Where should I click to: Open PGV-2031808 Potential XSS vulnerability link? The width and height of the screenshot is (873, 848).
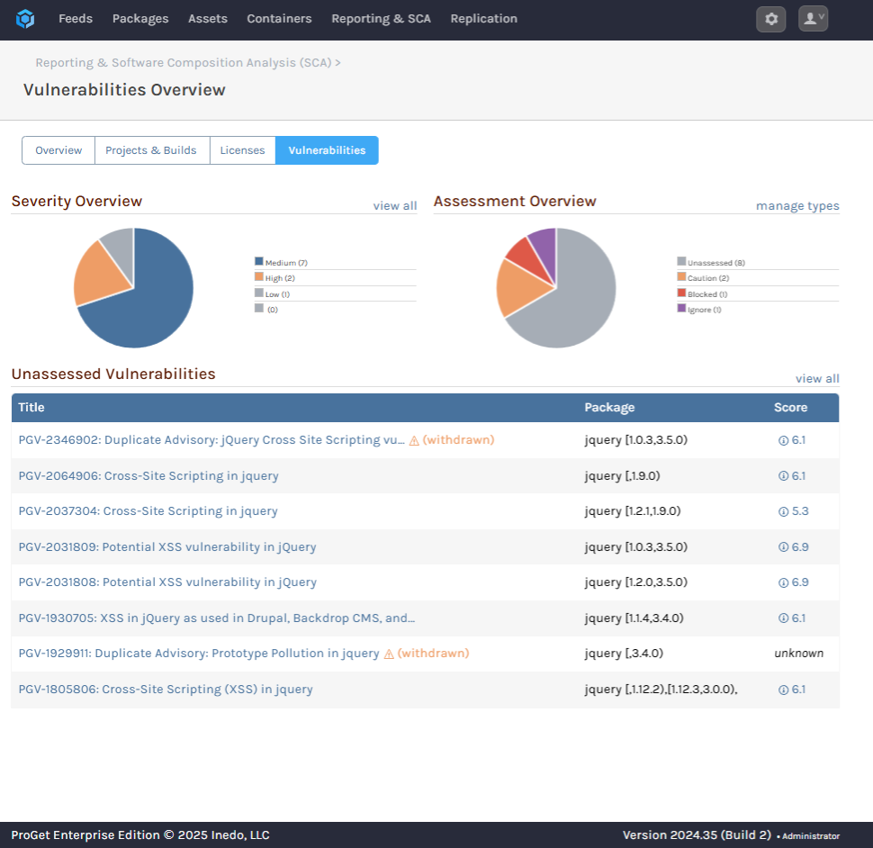point(167,582)
